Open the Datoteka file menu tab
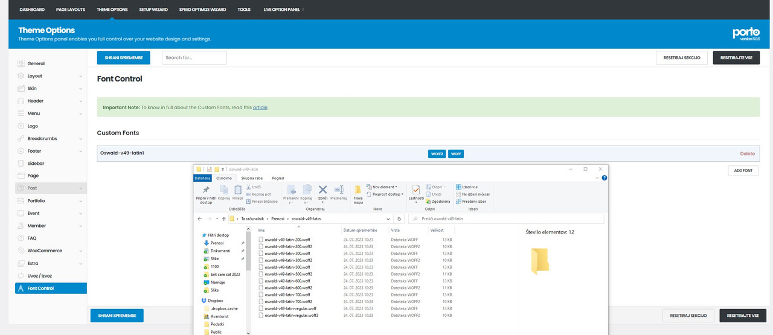 click(202, 178)
